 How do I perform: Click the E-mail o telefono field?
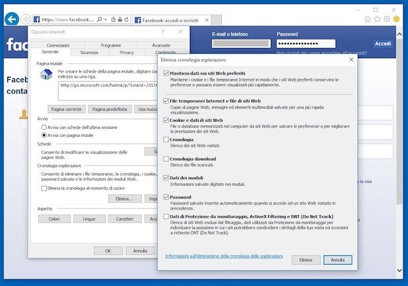coord(241,43)
